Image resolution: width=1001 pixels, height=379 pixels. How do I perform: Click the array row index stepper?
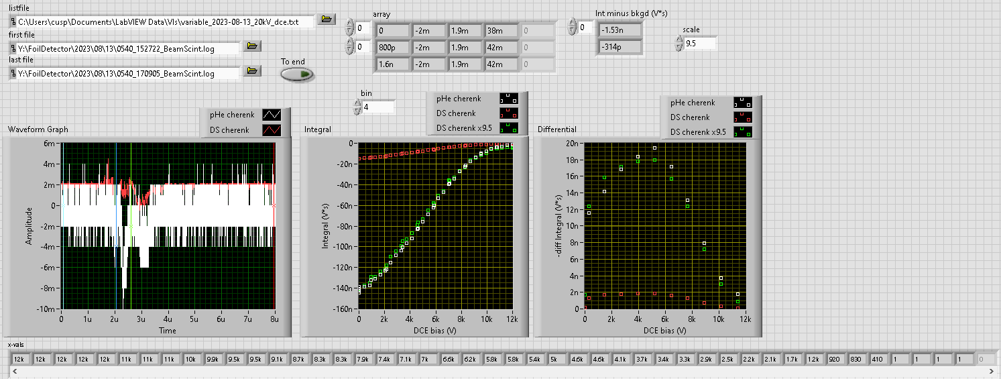point(349,28)
